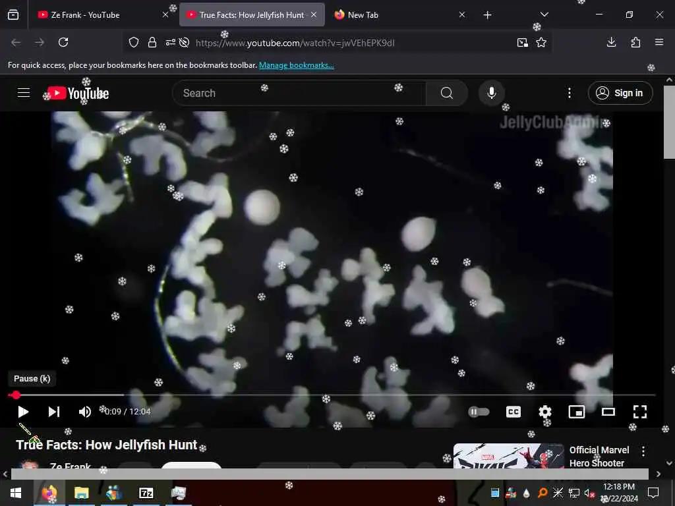Search with your voice microphone
The width and height of the screenshot is (675, 506).
pos(492,93)
